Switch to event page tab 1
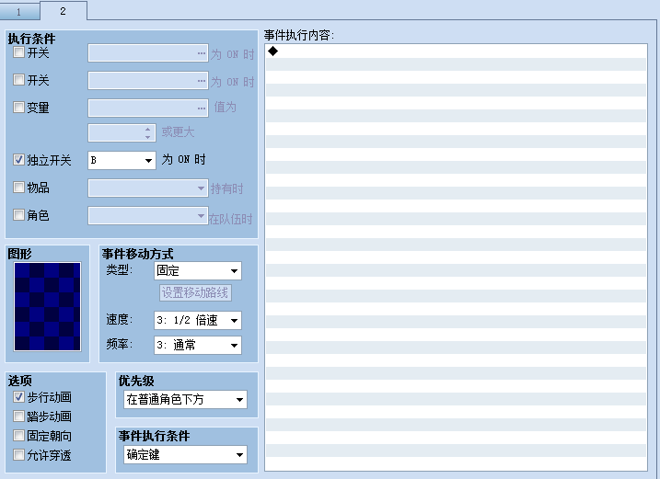660x479 pixels. 19,11
